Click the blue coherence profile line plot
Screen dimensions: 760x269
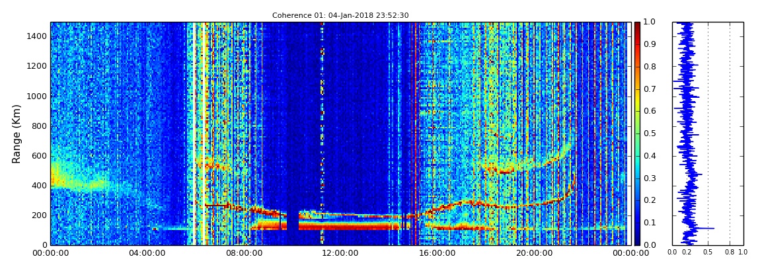coord(708,134)
